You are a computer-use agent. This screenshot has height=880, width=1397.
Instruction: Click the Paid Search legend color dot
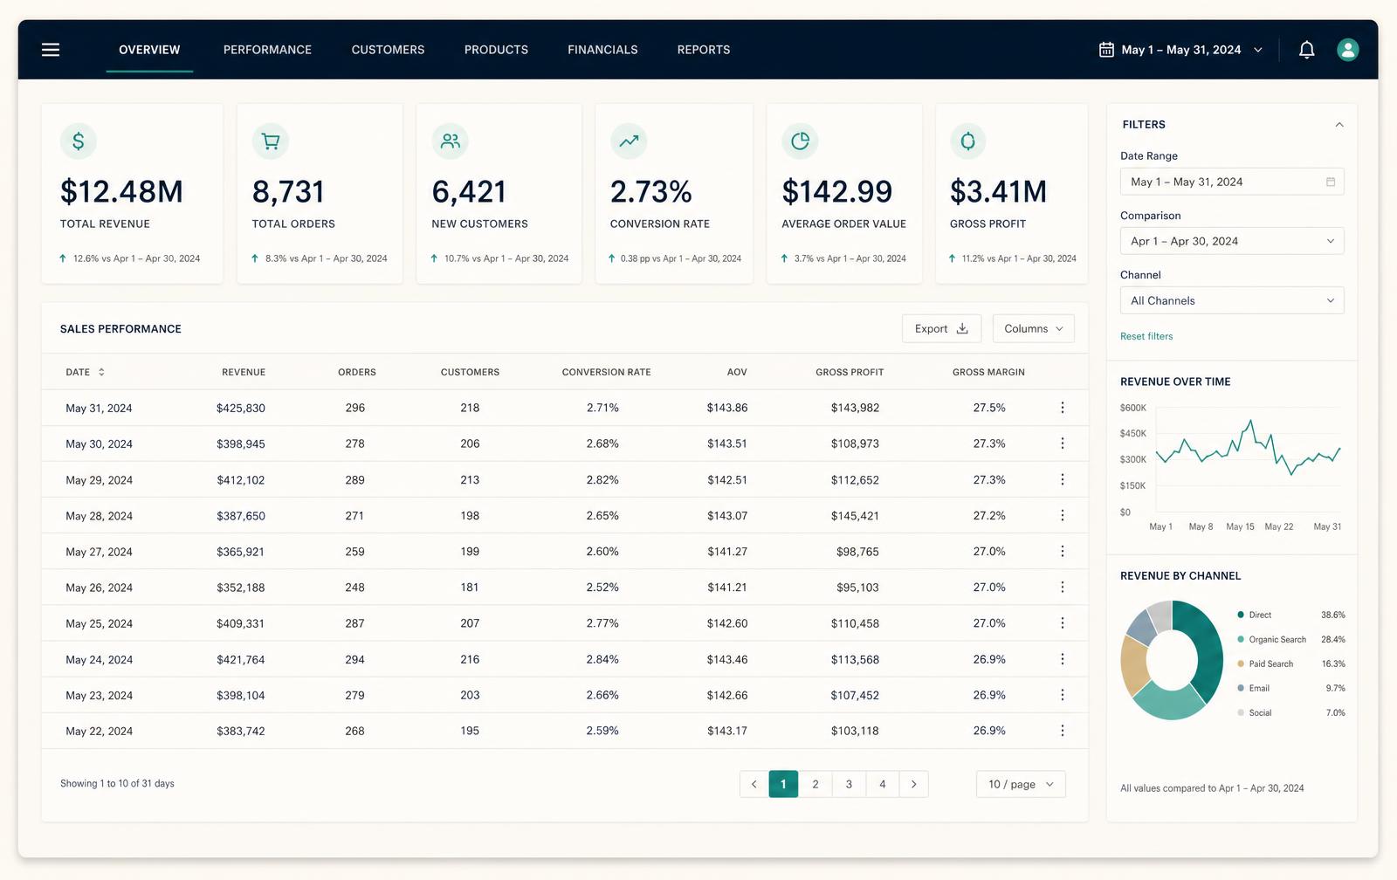(1241, 663)
